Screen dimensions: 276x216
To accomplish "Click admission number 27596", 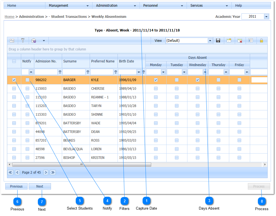I will 40,158.
